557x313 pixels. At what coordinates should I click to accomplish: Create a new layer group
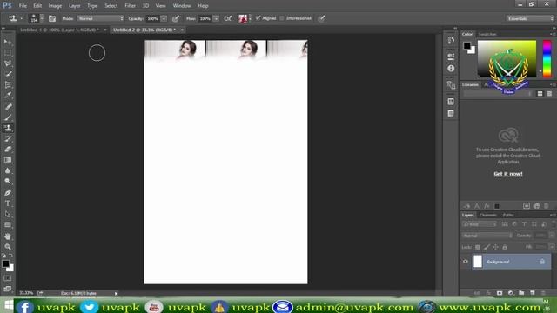pos(521,293)
